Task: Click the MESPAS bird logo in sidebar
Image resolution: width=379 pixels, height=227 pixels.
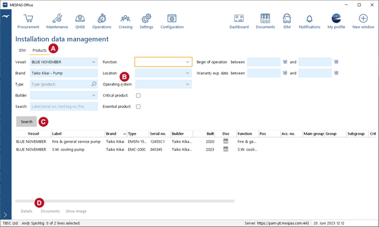Action: coord(6,16)
